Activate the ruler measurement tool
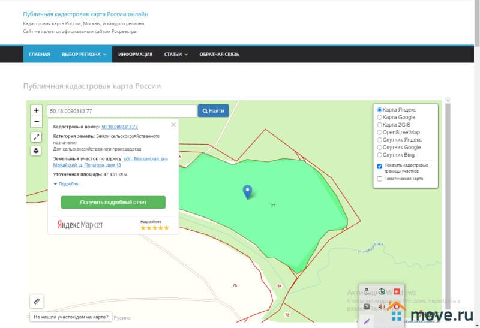The width and height of the screenshot is (480, 328). pos(37,301)
